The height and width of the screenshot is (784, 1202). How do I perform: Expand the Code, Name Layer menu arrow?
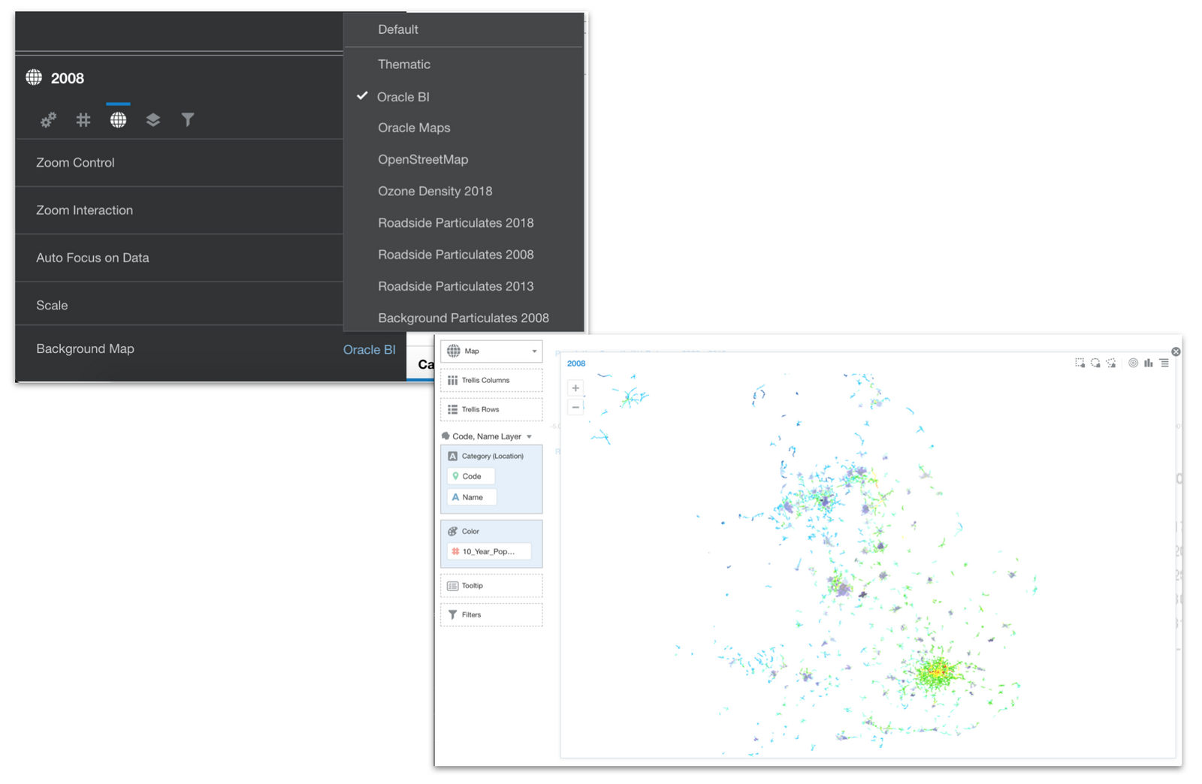point(529,437)
